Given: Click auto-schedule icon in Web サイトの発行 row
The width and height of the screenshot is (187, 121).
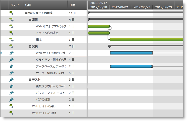Looking at the screenshot, I should point(12,106).
